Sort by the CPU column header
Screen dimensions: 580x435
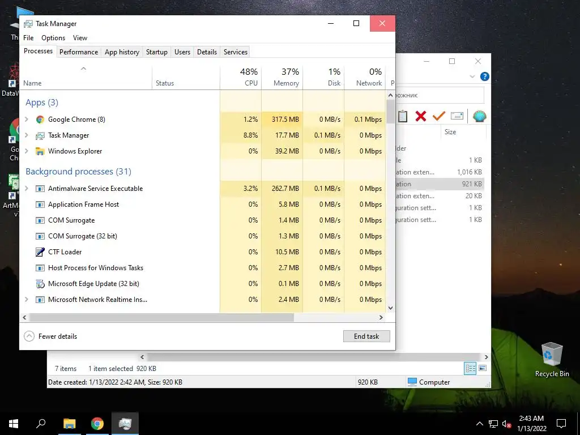pos(241,78)
